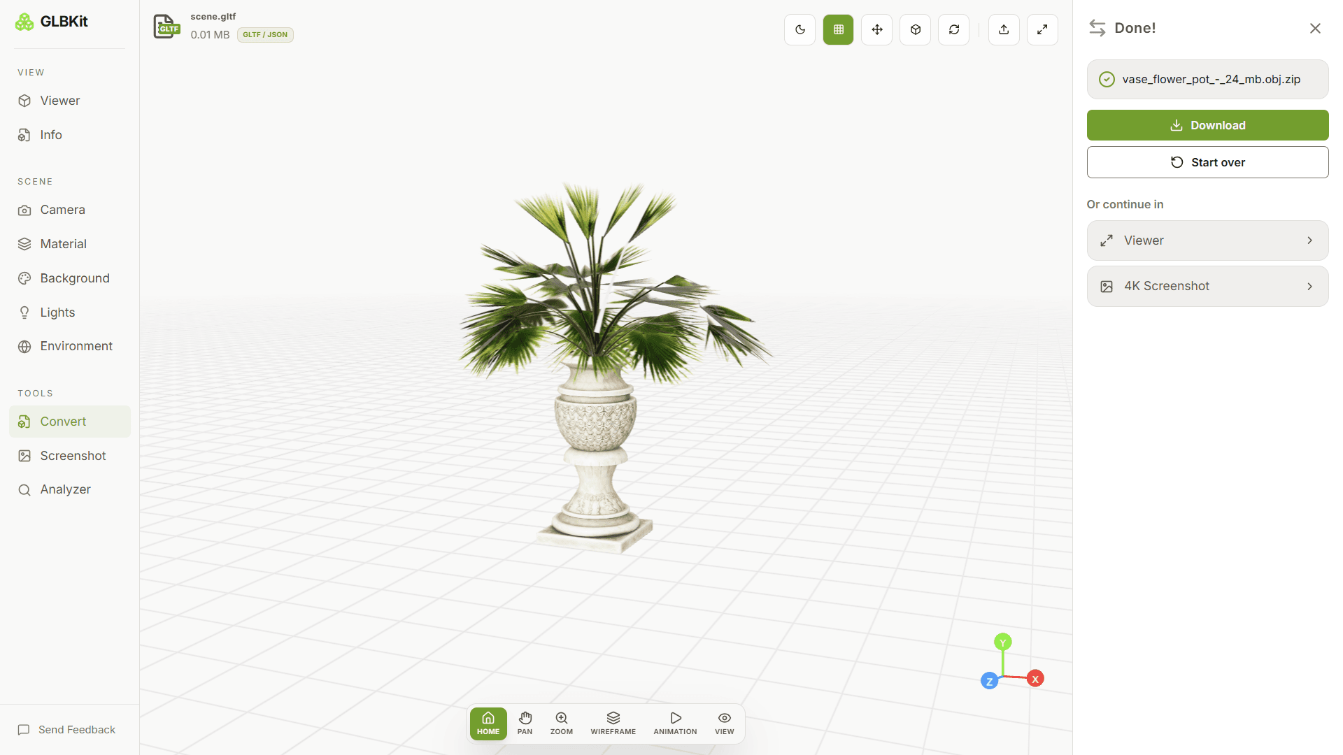Toggle WIREFRAME rendering mode
Image resolution: width=1343 pixels, height=755 pixels.
(613, 724)
